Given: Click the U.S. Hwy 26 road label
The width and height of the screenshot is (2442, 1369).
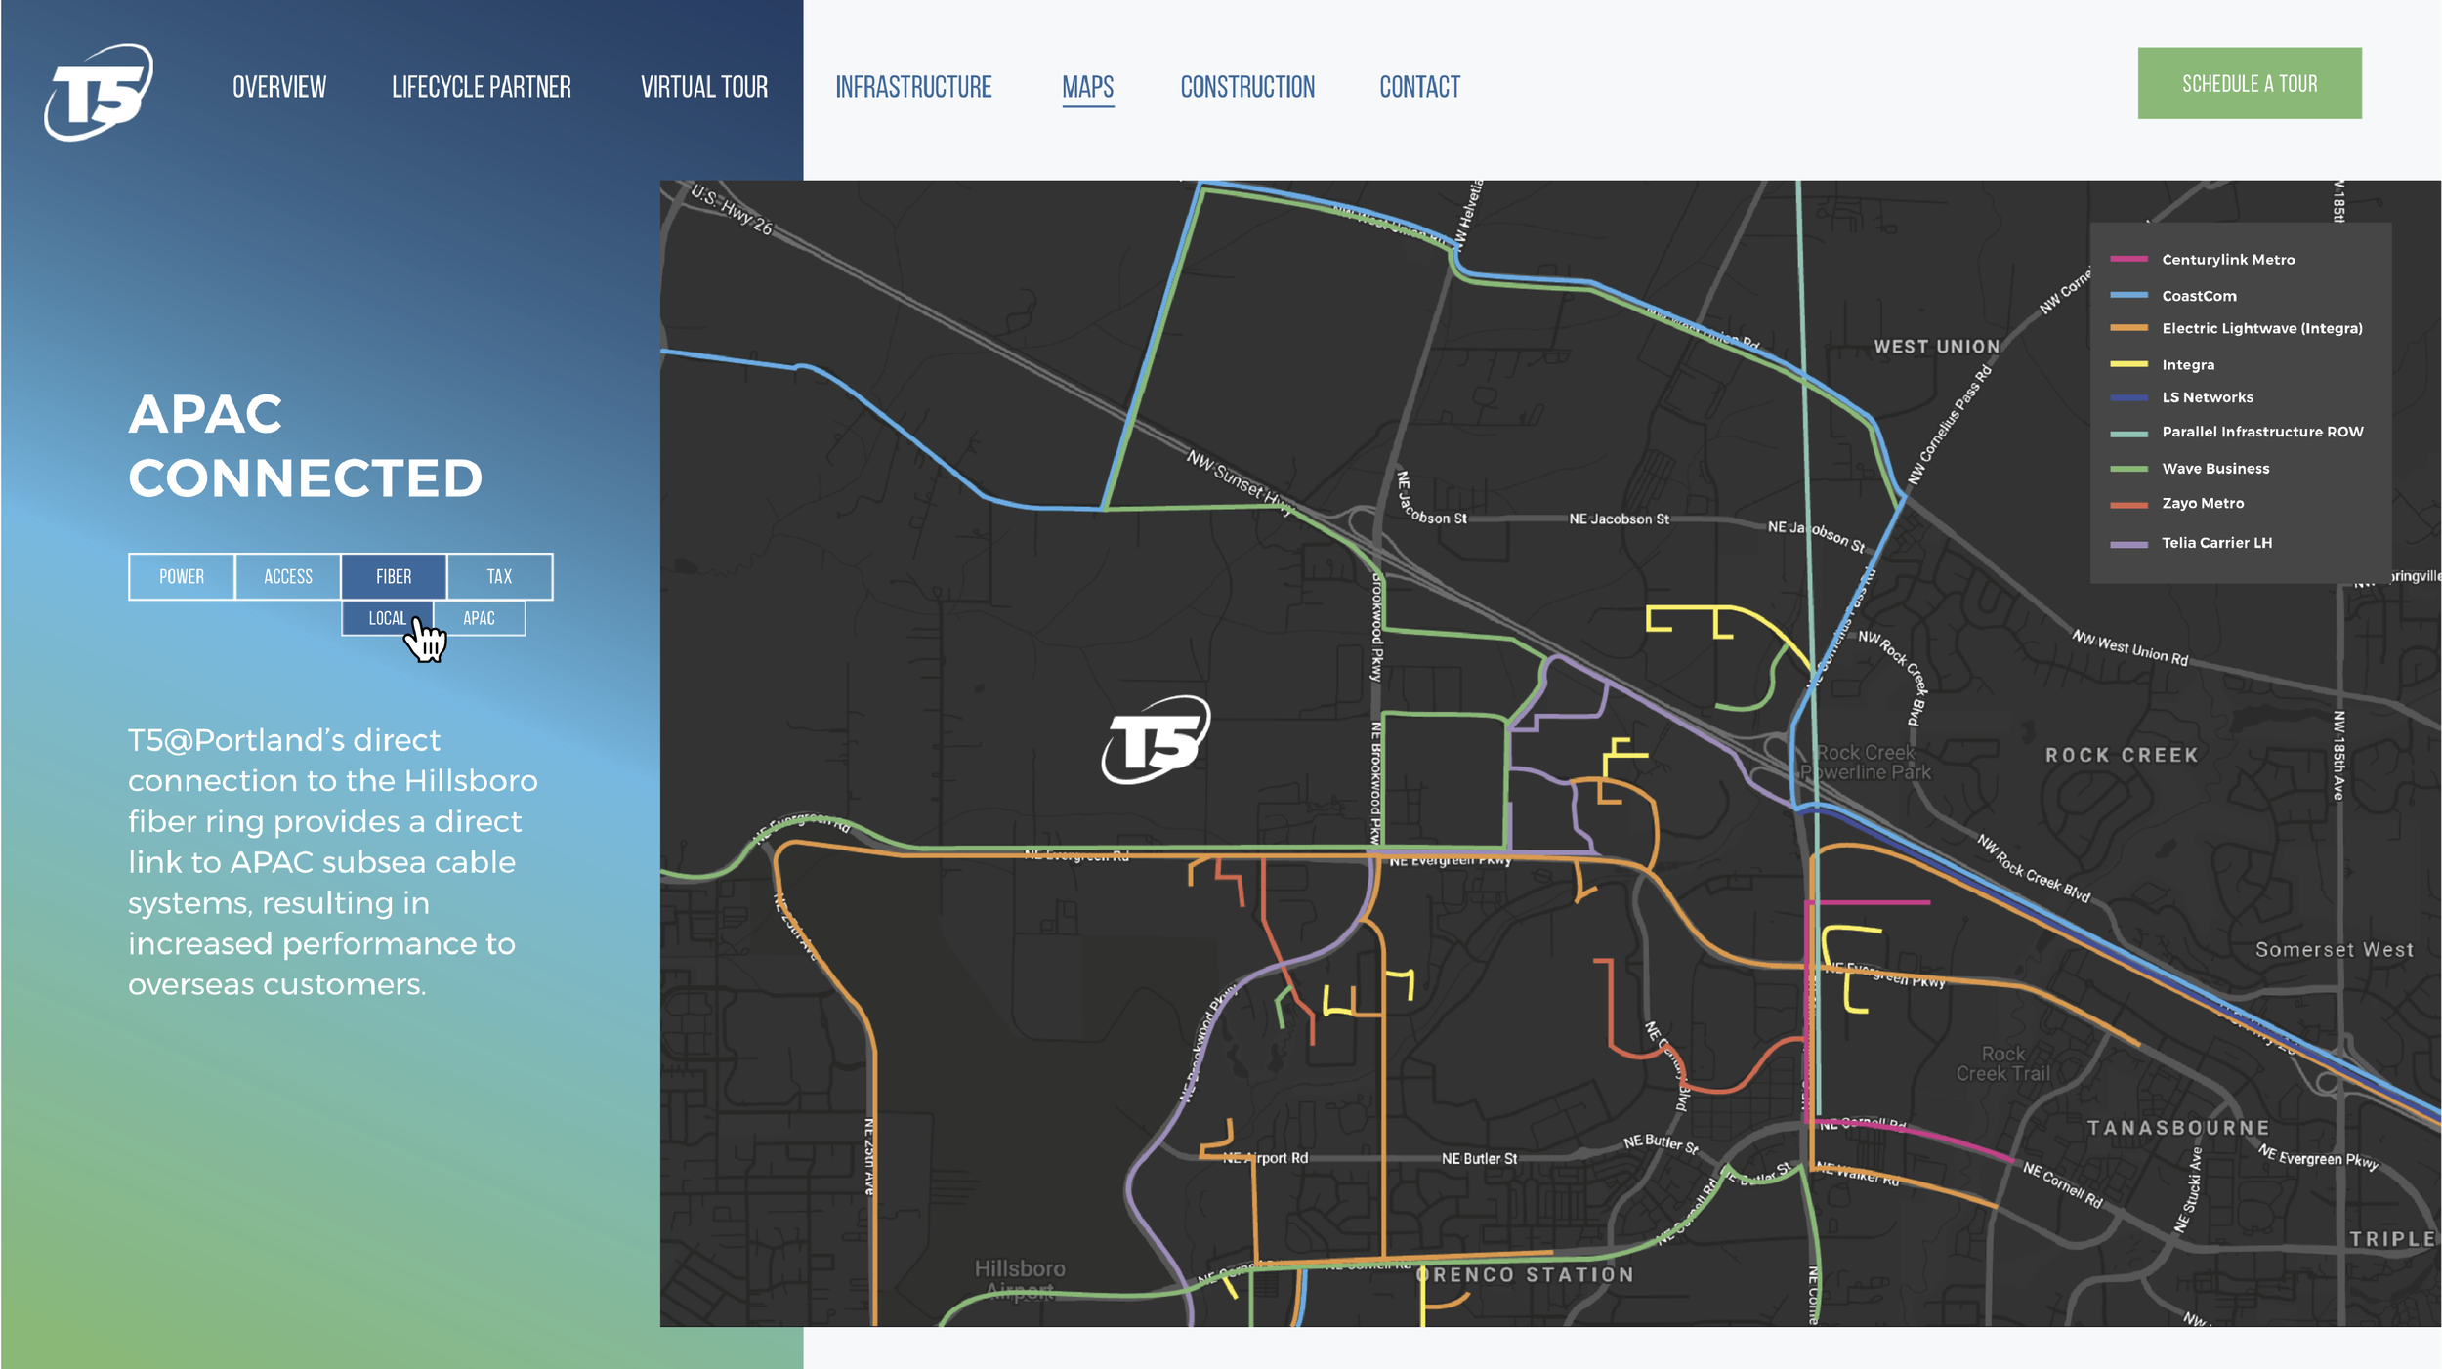Looking at the screenshot, I should [x=732, y=210].
